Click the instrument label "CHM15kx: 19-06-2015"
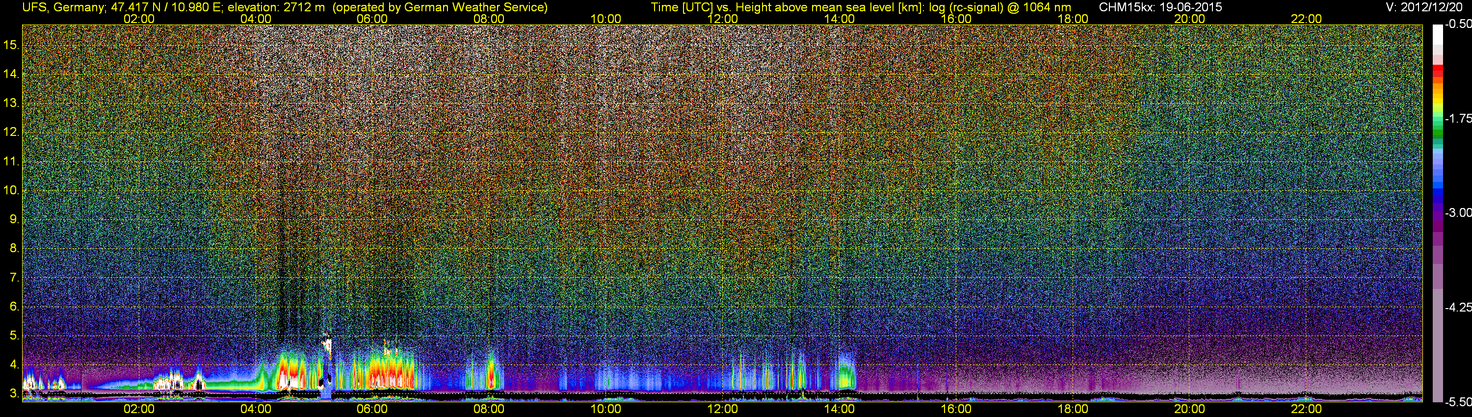The height and width of the screenshot is (417, 1472). click(1160, 7)
